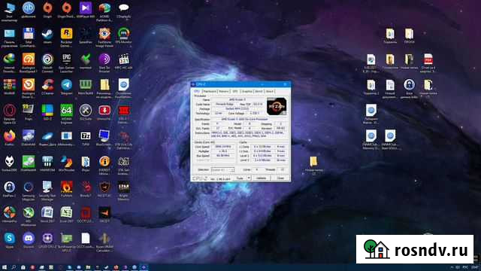Open the AIDA64 Engineer icon
The width and height of the screenshot is (481, 271).
click(66, 114)
